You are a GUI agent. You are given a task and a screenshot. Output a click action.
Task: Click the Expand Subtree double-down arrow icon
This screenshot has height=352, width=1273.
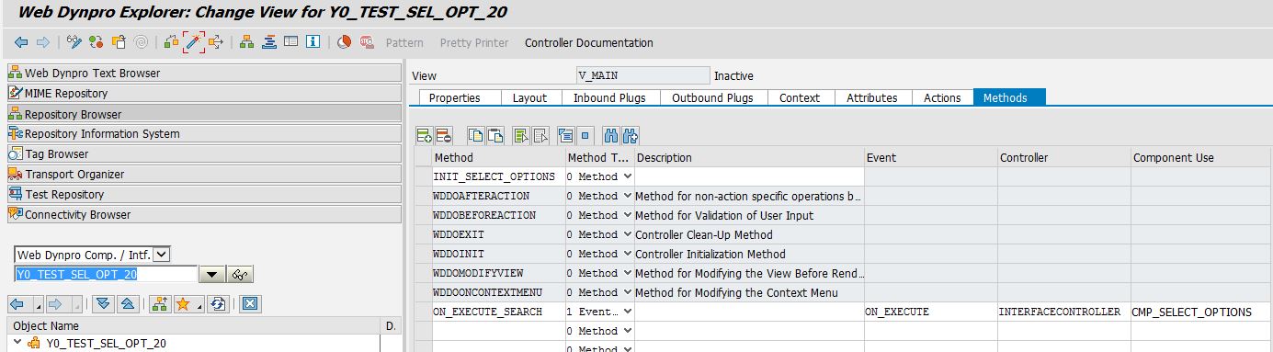(x=103, y=304)
